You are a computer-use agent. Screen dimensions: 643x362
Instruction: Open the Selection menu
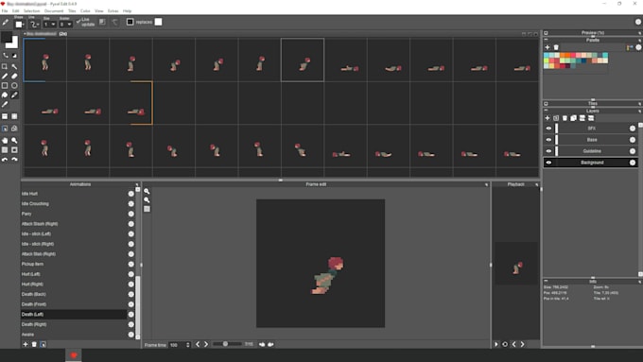[x=31, y=11]
